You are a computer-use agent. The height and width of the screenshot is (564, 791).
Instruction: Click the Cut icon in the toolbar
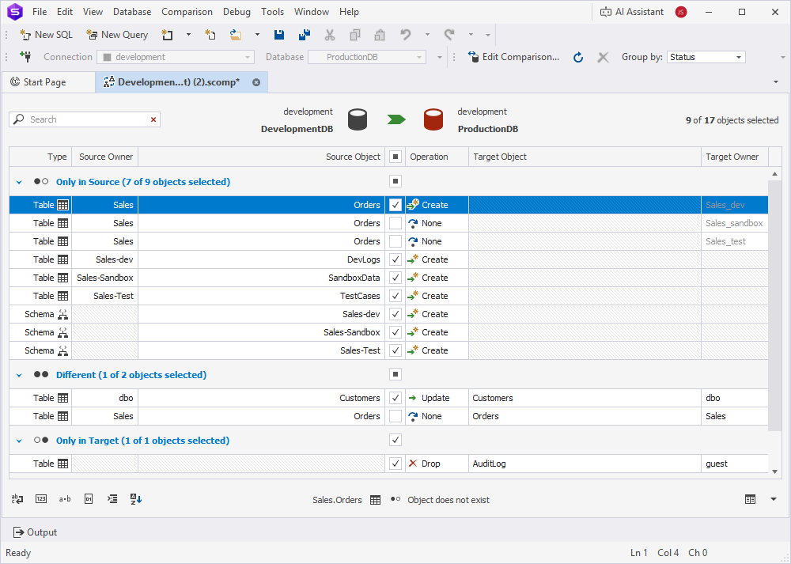click(330, 35)
